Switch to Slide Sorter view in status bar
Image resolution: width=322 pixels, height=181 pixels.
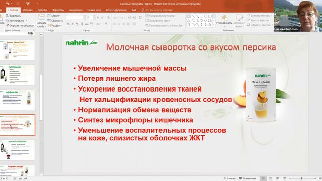pyautogui.click(x=270, y=178)
